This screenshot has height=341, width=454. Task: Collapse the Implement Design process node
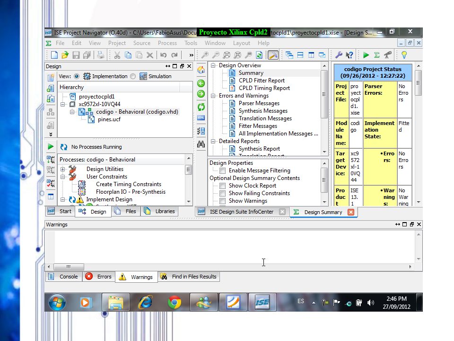click(x=63, y=199)
